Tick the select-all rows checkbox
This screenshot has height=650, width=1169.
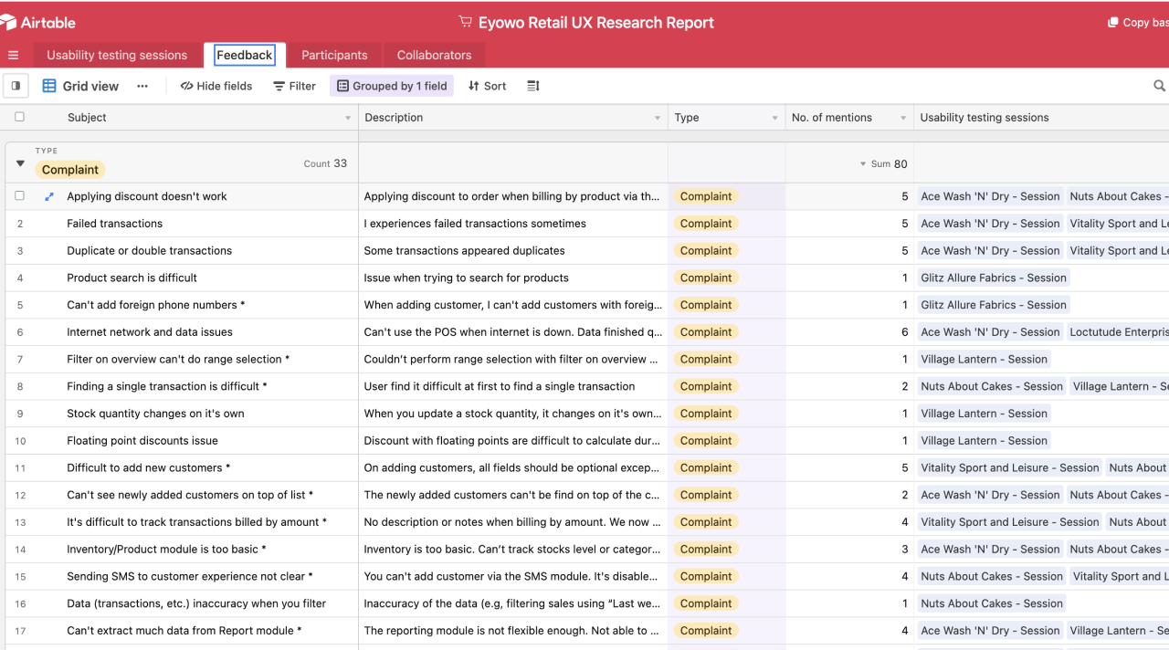click(19, 117)
